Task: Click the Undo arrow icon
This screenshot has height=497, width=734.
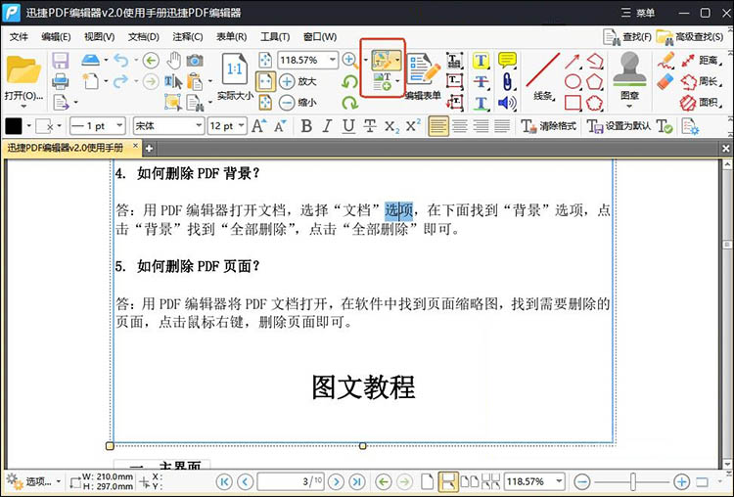Action: [120, 60]
